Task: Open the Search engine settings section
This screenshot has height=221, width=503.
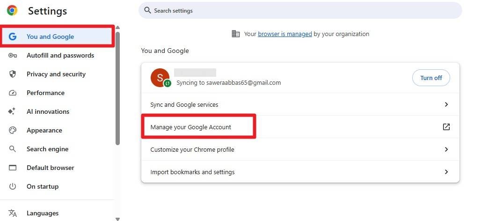Action: pos(47,149)
